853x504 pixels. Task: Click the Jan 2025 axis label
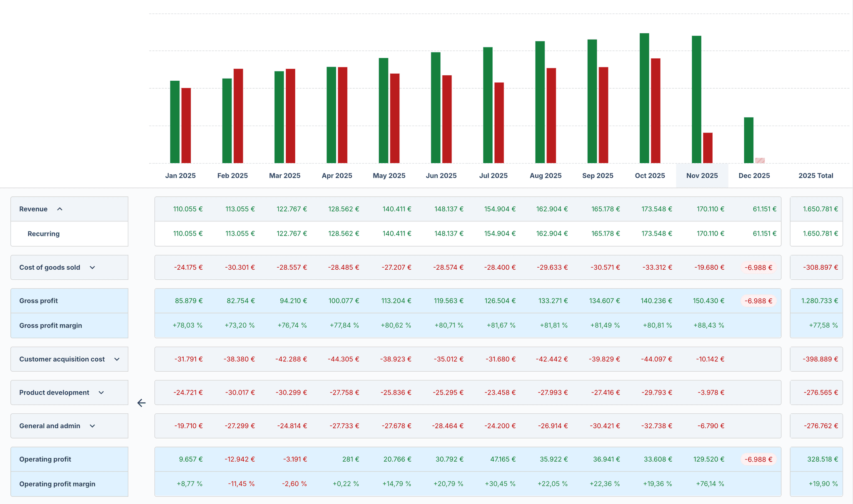[180, 175]
